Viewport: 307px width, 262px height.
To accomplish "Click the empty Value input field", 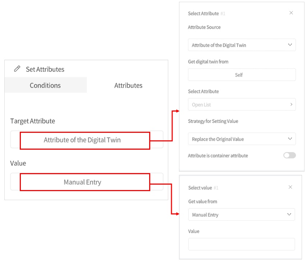I will click(x=241, y=244).
